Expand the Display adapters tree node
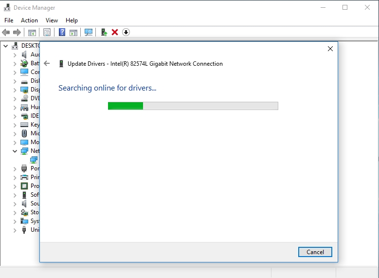 (15, 90)
